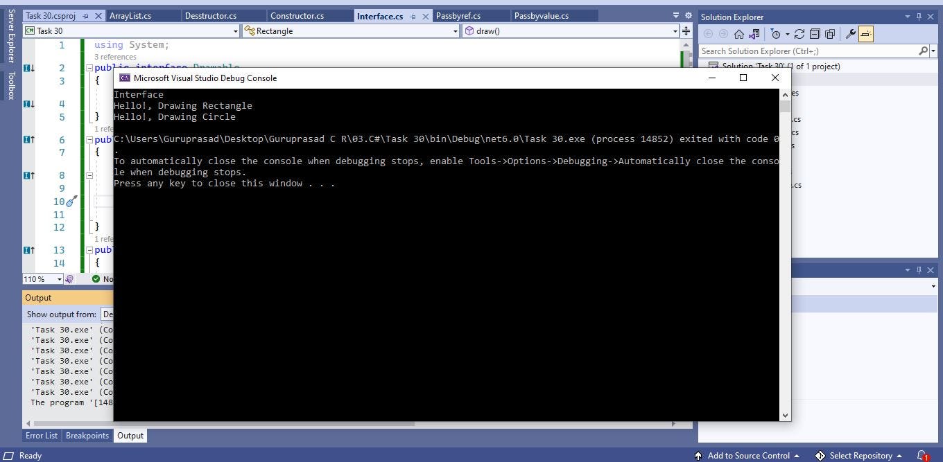This screenshot has width=943, height=462.
Task: Switch to Desstructor.cs tab
Action: pyautogui.click(x=211, y=15)
